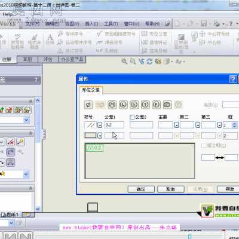Image resolution: width=239 pixels, height=239 pixels.
Task: Click the load style favorite icon
Action: point(27,110)
